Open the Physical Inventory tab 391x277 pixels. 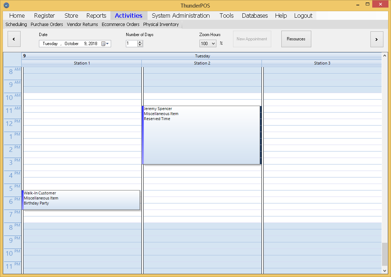pyautogui.click(x=161, y=25)
